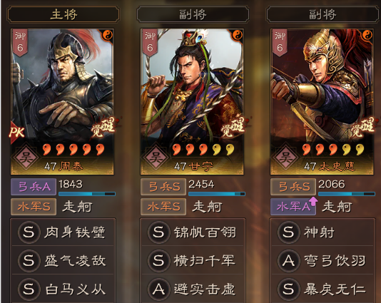Open the 锦帆百翎 skill entry

(x=193, y=232)
